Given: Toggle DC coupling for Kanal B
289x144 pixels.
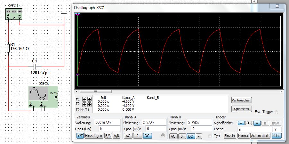Looking at the screenshot, I should click(190, 136).
